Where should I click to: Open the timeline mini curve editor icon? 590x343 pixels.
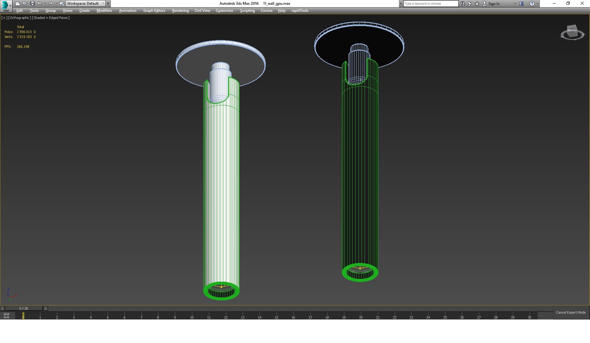6,315
